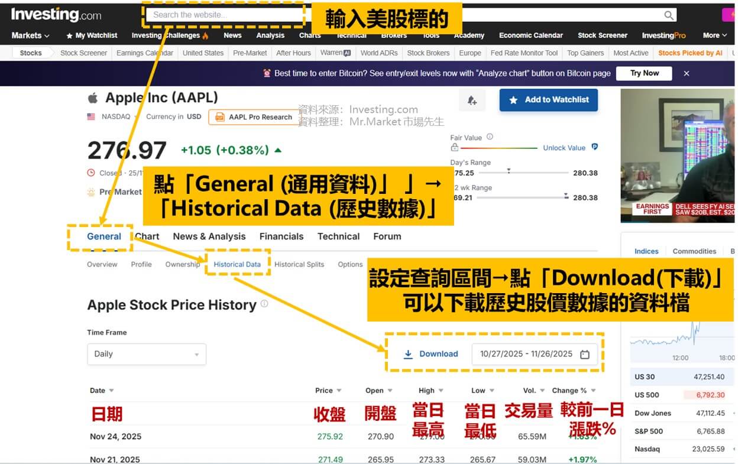Click the Add to Watchlist button
Screen dimensions: 745x464
pos(548,100)
